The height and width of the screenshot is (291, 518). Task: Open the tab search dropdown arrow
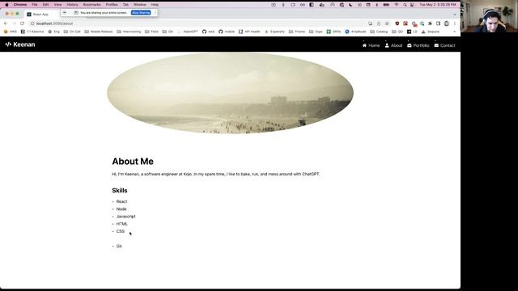pyautogui.click(x=455, y=15)
